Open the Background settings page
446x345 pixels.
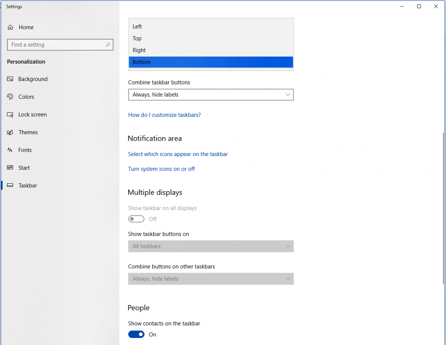(33, 79)
